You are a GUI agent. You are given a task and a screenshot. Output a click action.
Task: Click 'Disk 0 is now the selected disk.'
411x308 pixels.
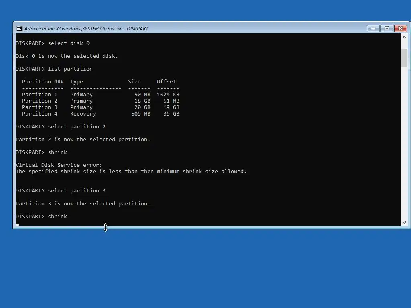tap(67, 56)
